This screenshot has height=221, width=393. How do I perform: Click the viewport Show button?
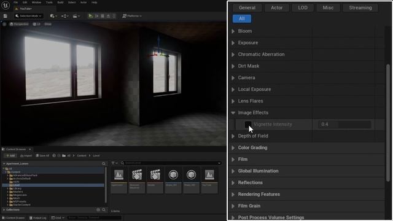pyautogui.click(x=48, y=24)
